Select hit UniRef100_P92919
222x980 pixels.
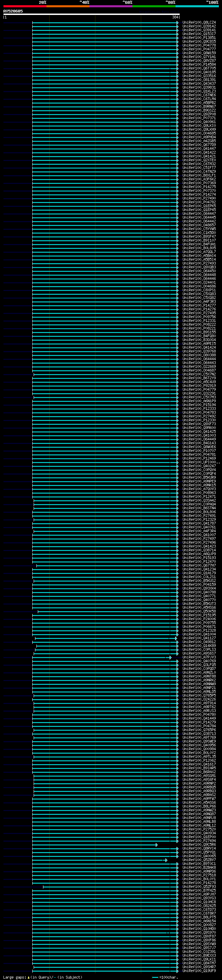[x=199, y=386]
